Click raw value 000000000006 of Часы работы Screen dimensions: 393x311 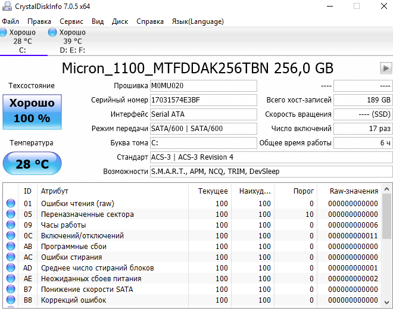pos(353,225)
